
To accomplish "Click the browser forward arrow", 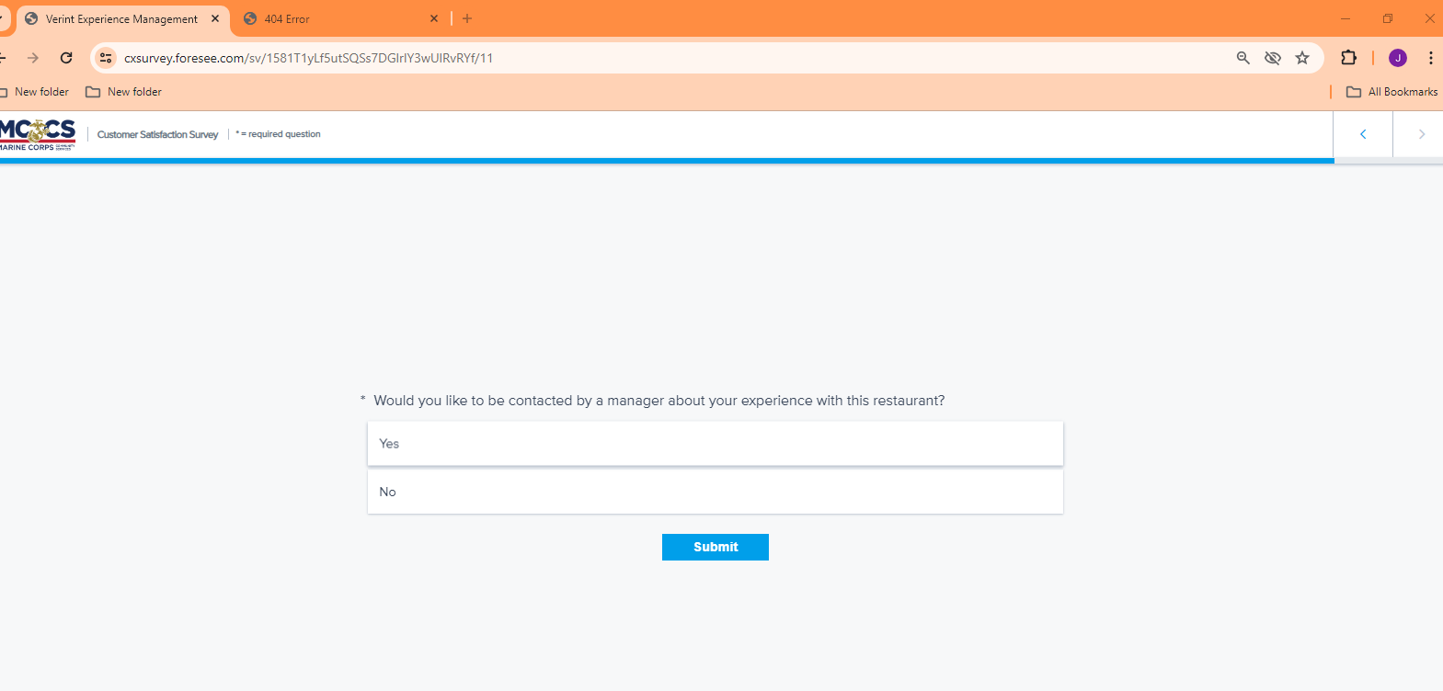I will (x=33, y=58).
